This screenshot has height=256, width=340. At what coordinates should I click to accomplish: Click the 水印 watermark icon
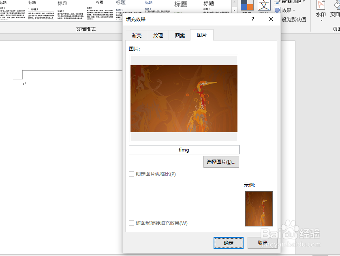[321, 5]
